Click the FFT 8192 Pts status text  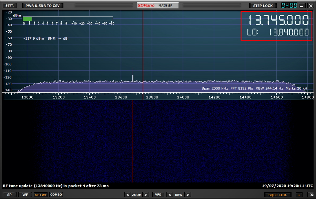pyautogui.click(x=242, y=88)
